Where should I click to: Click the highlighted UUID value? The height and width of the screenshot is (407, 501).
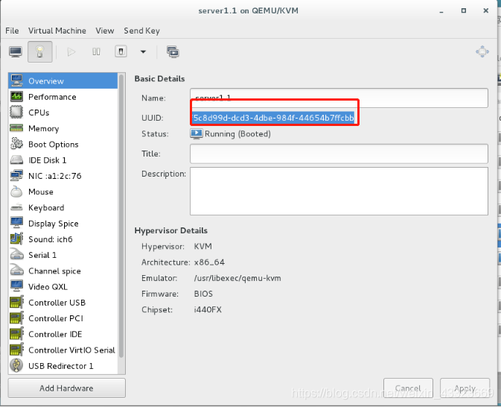pyautogui.click(x=272, y=118)
